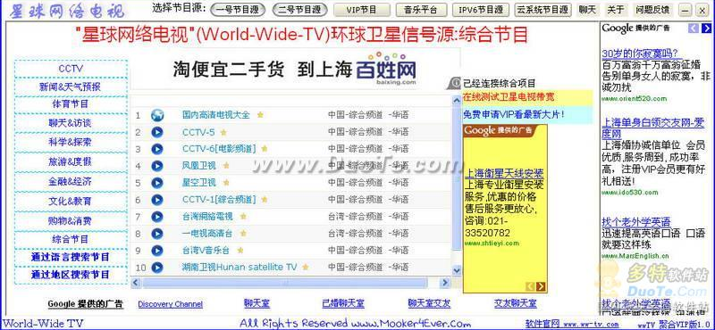715x330 pixels.
Task: Play the CCTV-5 channel via its play icon
Action: pos(157,133)
